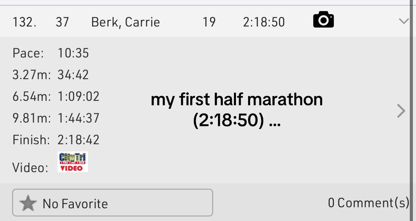Play the CityTri finish video thumbnail
The image size is (416, 221).
point(72,162)
